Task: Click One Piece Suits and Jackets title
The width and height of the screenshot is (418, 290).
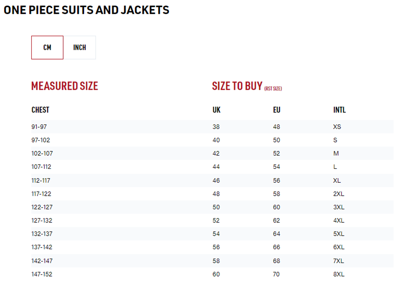Action: coord(87,10)
